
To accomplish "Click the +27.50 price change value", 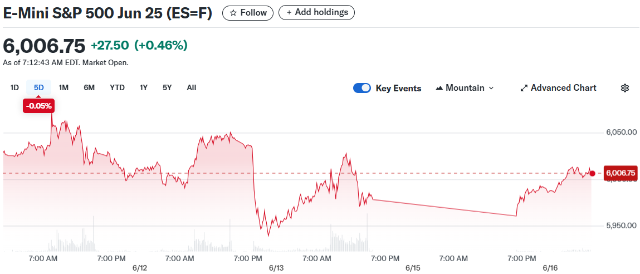I will 110,45.
